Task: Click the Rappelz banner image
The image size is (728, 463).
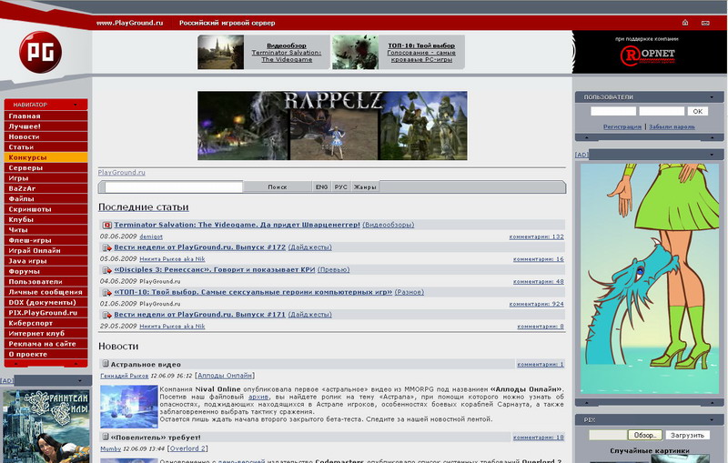Action: 332,126
